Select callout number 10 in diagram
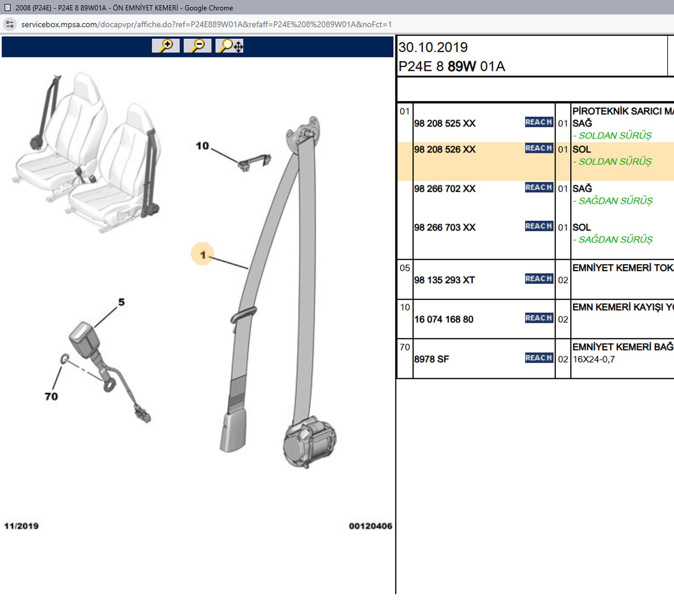Screen dimensions: 674x600 [x=202, y=146]
